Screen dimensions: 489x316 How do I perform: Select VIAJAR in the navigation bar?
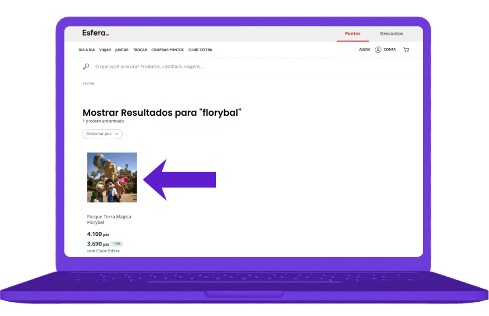[105, 50]
